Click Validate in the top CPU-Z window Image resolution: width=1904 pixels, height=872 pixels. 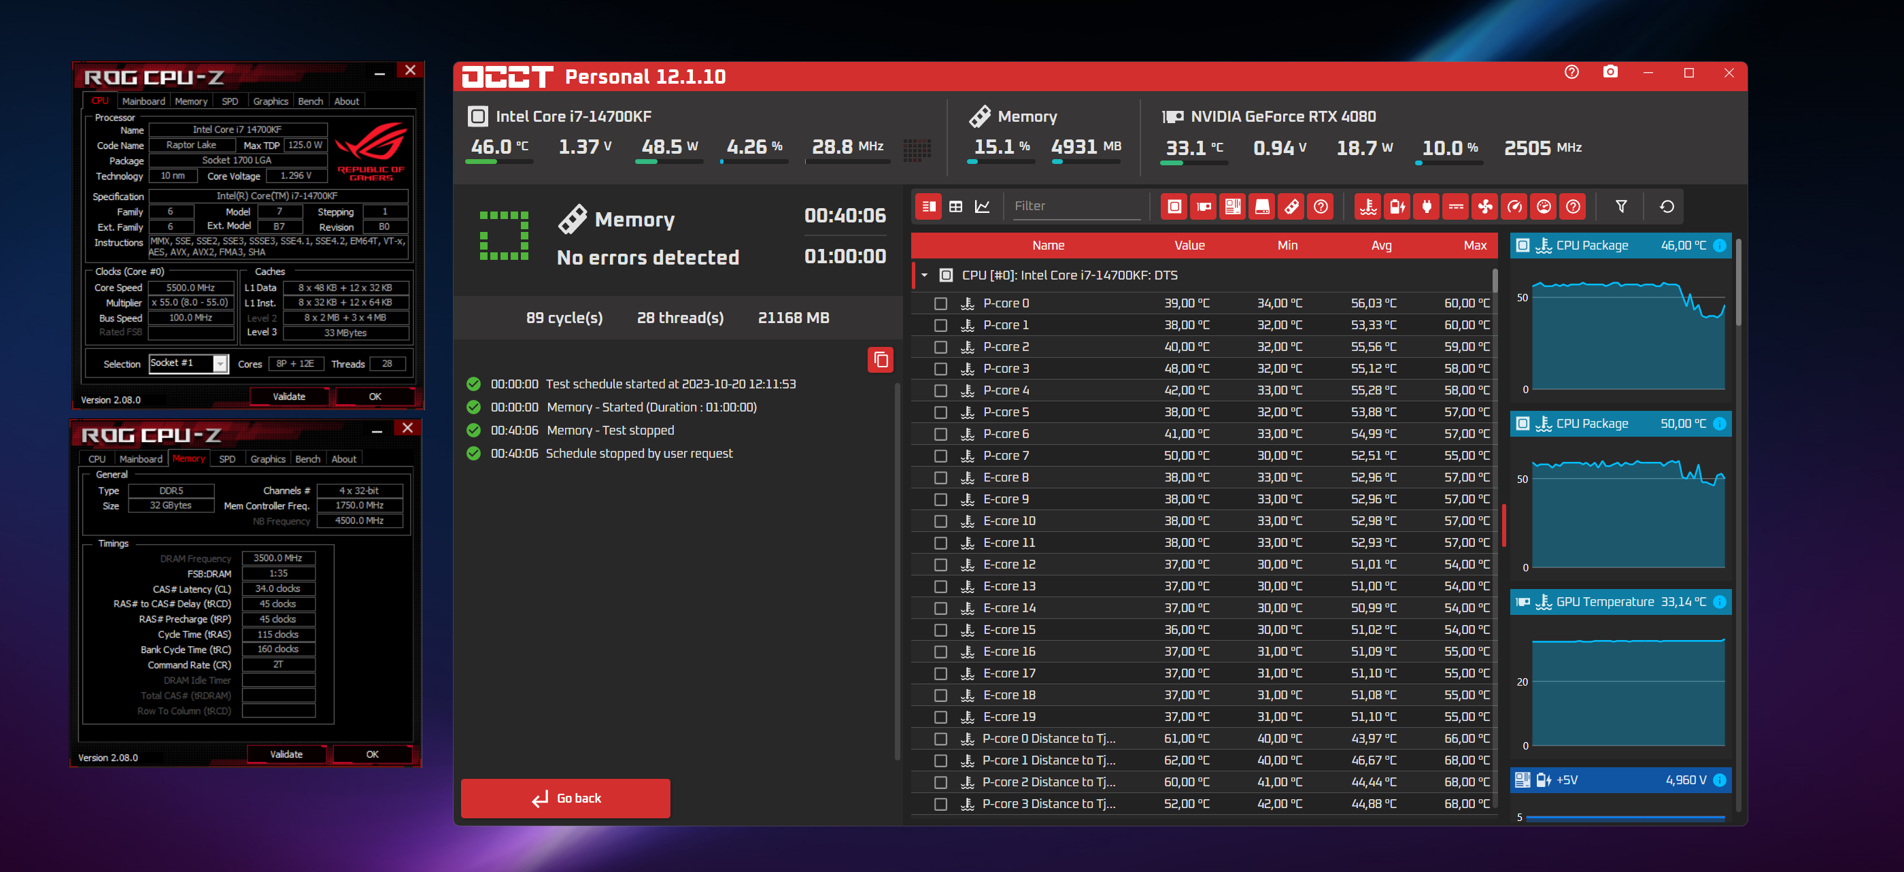[289, 397]
